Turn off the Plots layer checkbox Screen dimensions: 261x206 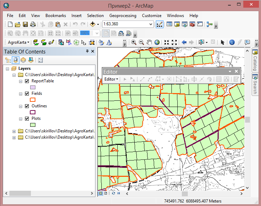[27, 118]
